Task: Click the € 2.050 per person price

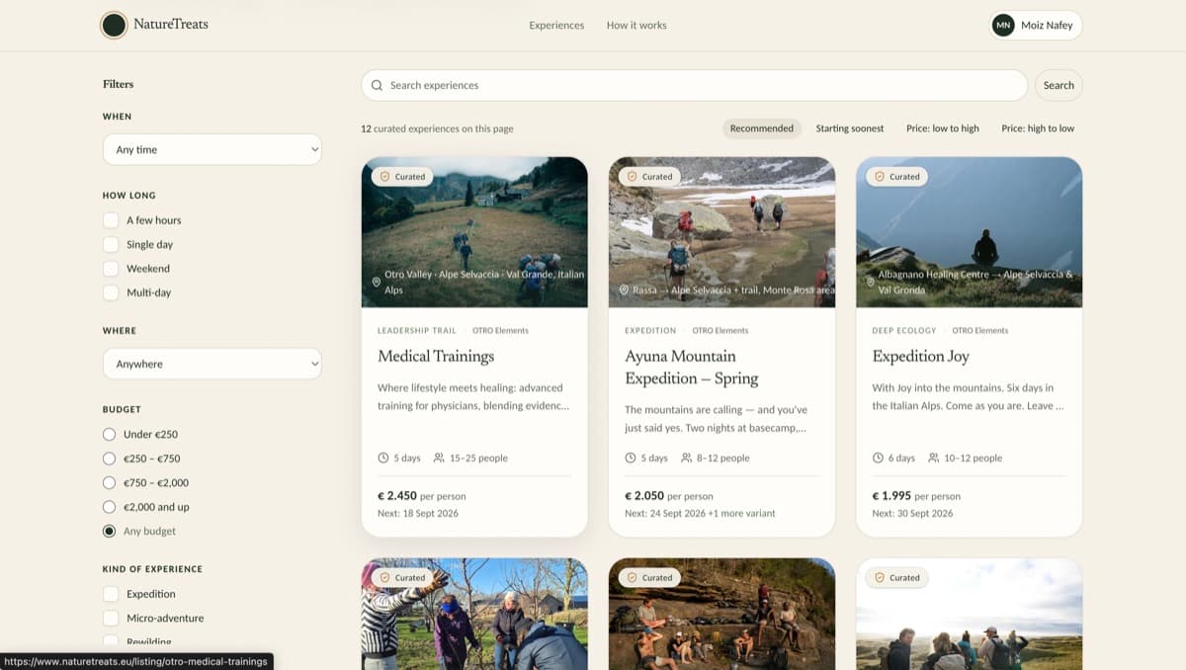Action: coord(668,496)
